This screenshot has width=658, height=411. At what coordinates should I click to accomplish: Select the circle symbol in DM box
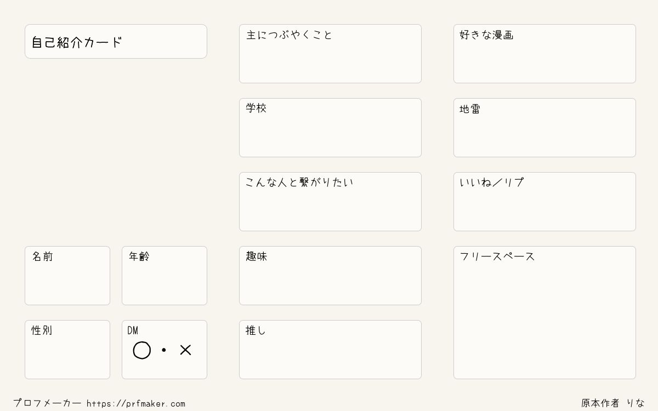(142, 350)
